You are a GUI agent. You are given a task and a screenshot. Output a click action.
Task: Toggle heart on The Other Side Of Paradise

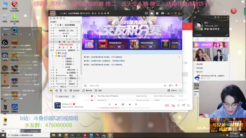pyautogui.click(x=92, y=96)
